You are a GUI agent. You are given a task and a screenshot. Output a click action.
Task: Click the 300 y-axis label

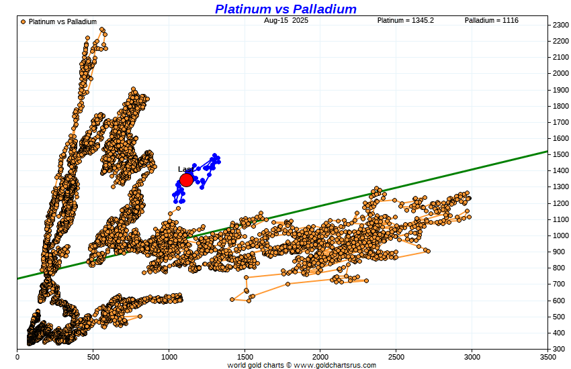[x=559, y=349]
